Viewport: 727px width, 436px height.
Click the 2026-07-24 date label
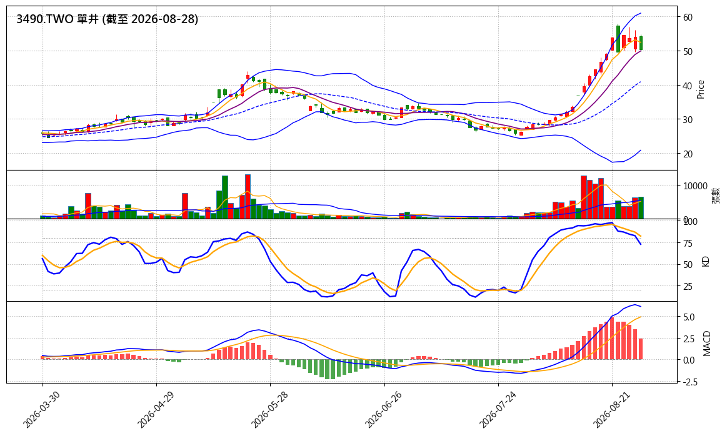pyautogui.click(x=496, y=409)
